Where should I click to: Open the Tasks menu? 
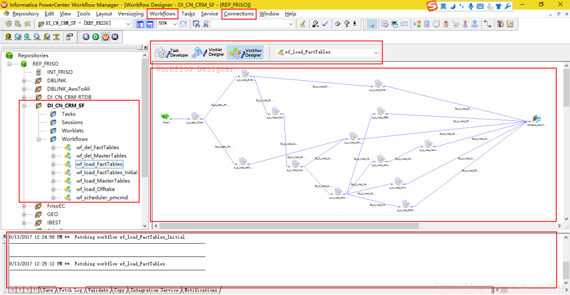188,14
